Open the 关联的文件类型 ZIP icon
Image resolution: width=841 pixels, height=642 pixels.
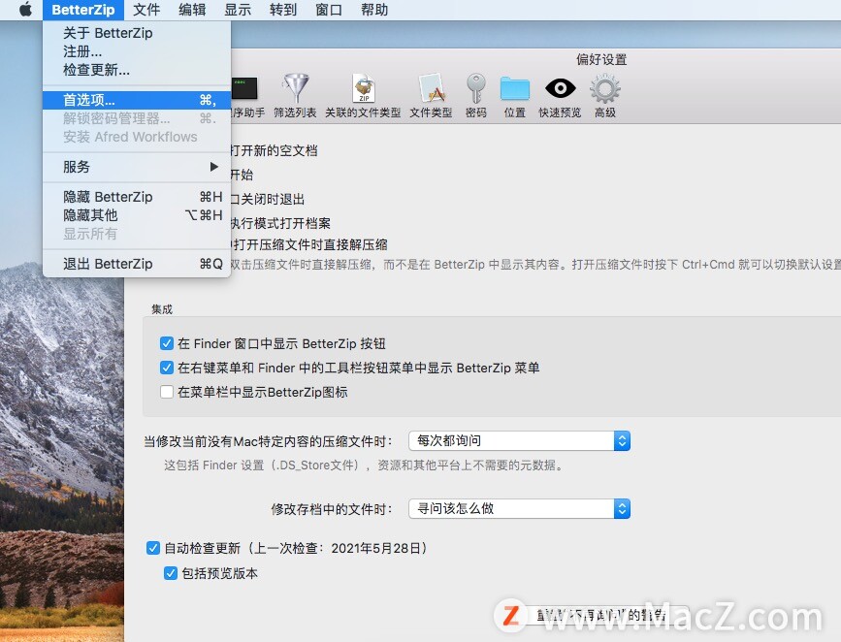[x=363, y=97]
